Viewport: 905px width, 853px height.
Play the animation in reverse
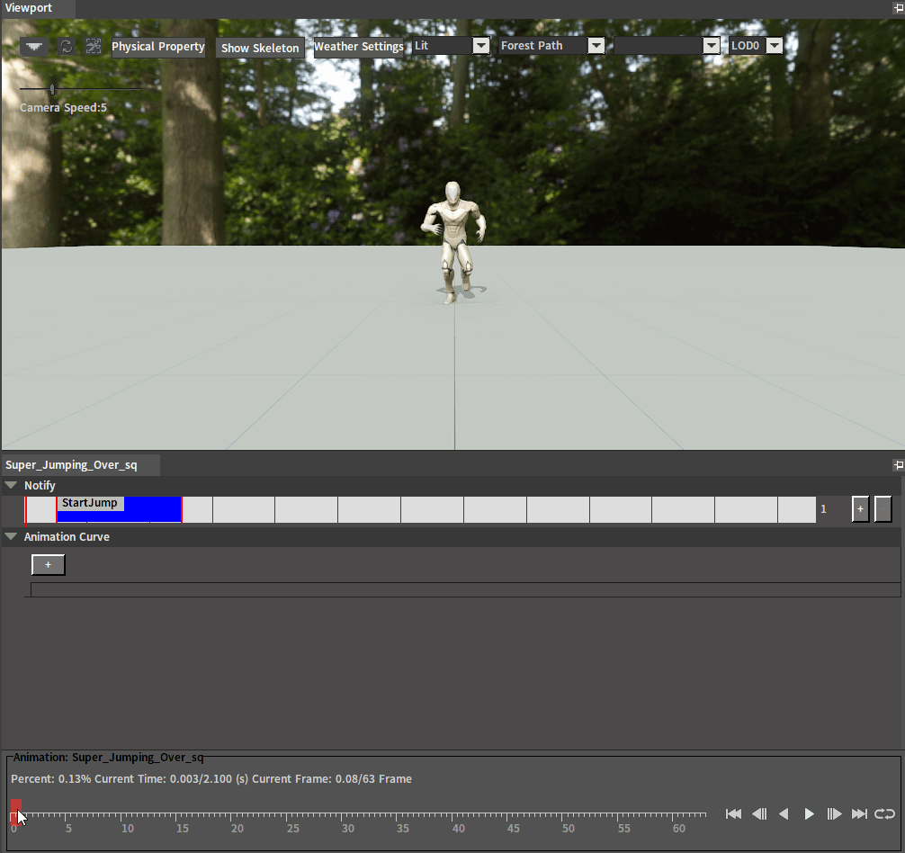pos(784,813)
